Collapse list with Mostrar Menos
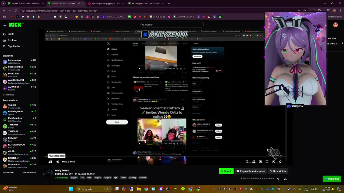Image resolution: width=344 pixels, height=193 pixels. click(x=29, y=172)
